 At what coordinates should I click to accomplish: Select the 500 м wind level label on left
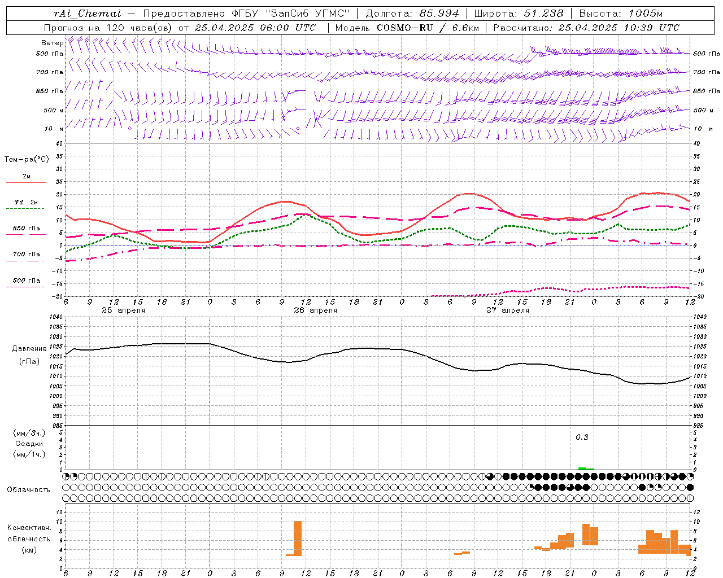[54, 110]
